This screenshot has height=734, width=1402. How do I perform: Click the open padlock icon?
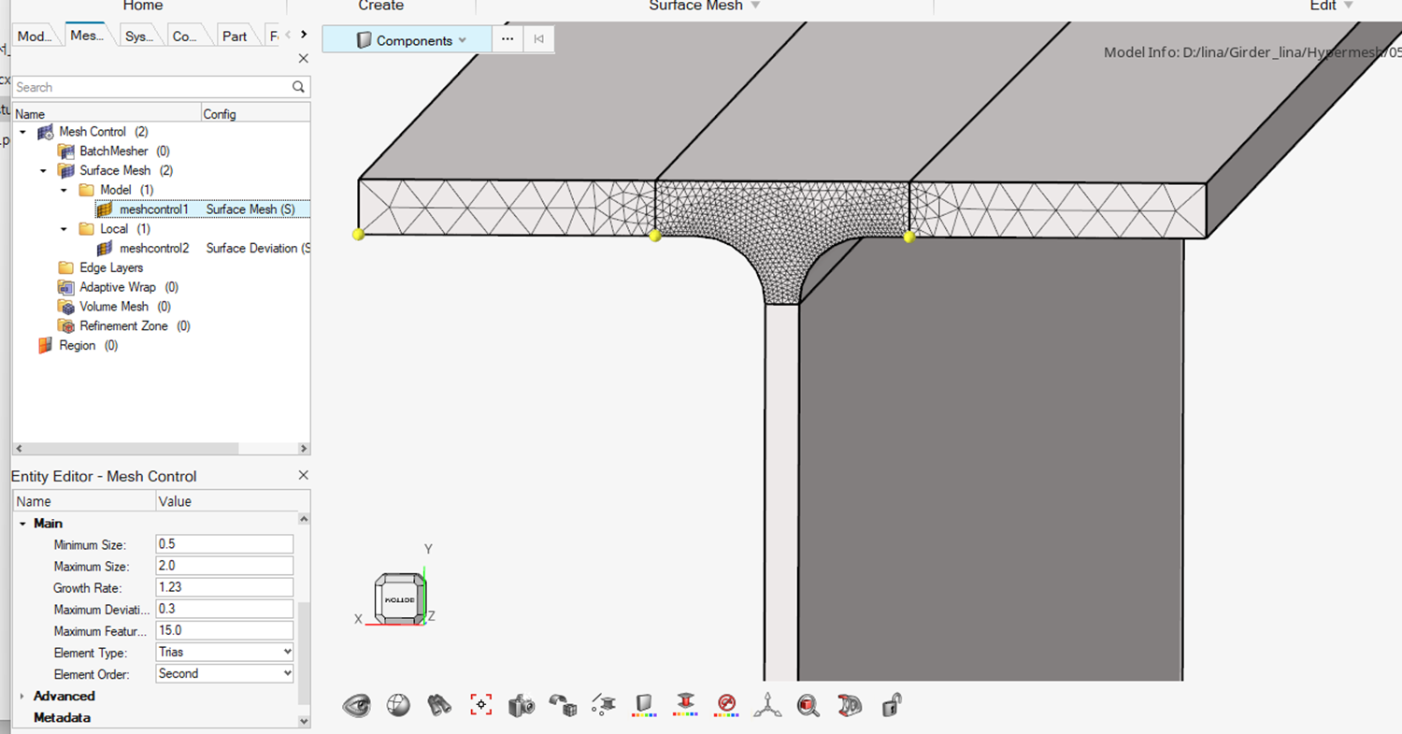[x=892, y=705]
